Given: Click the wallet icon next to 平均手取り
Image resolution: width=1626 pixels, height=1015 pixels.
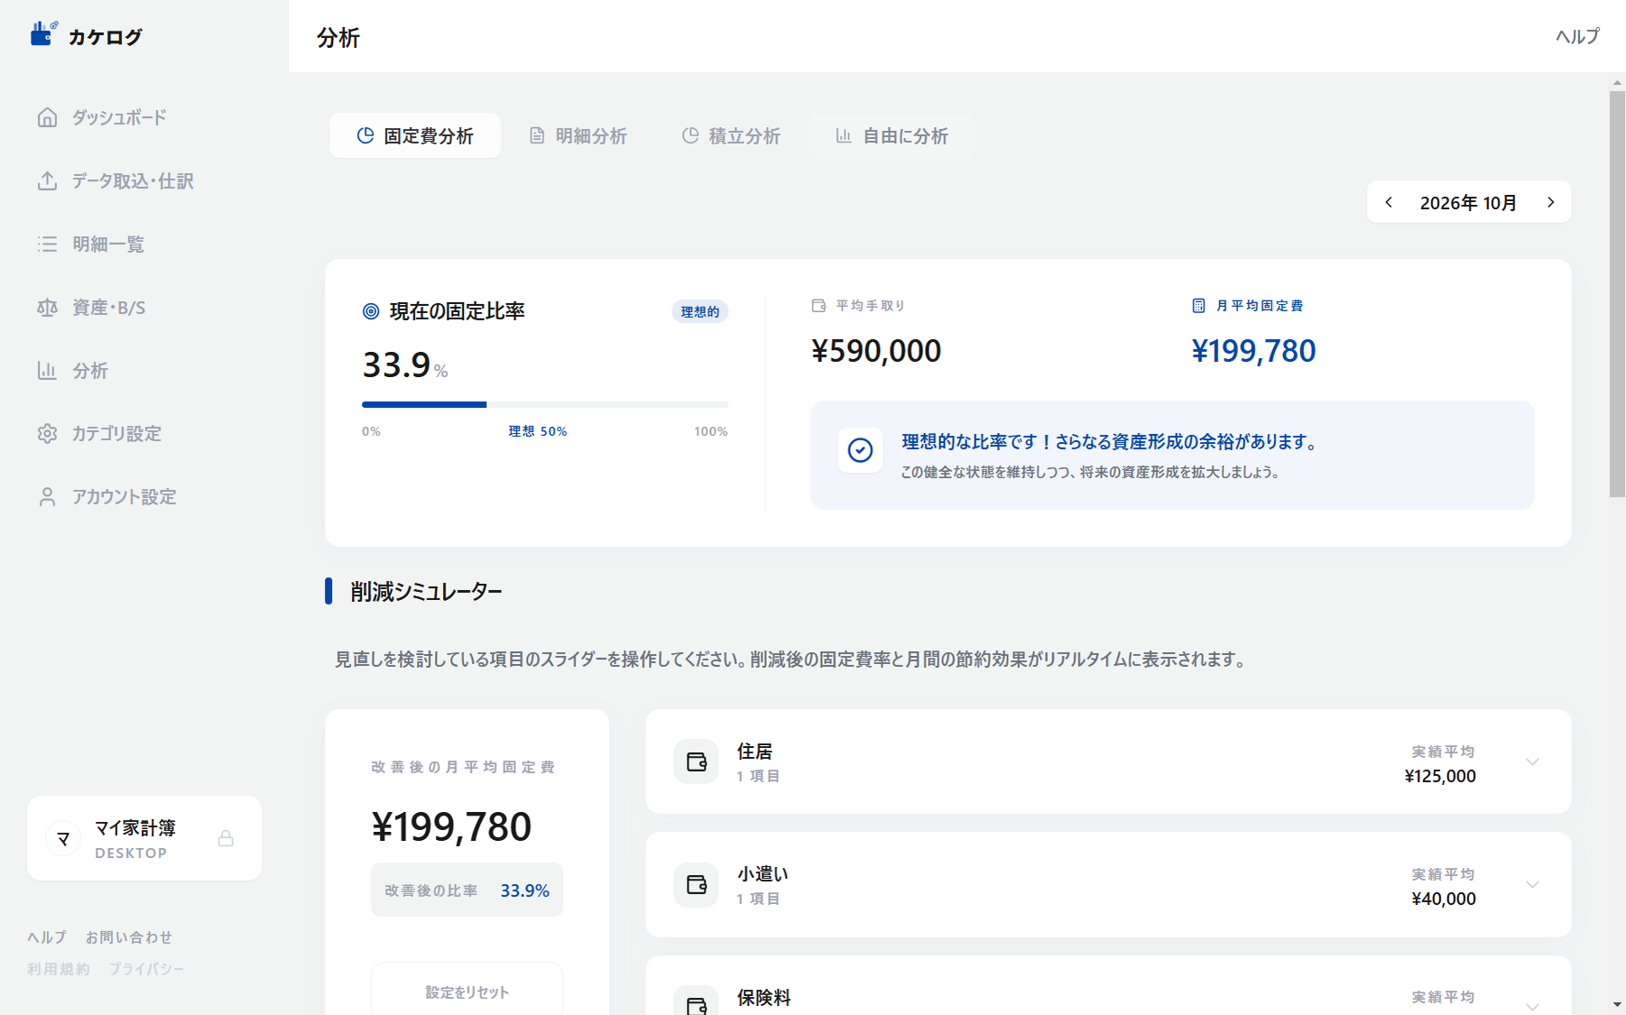Looking at the screenshot, I should coord(818,306).
